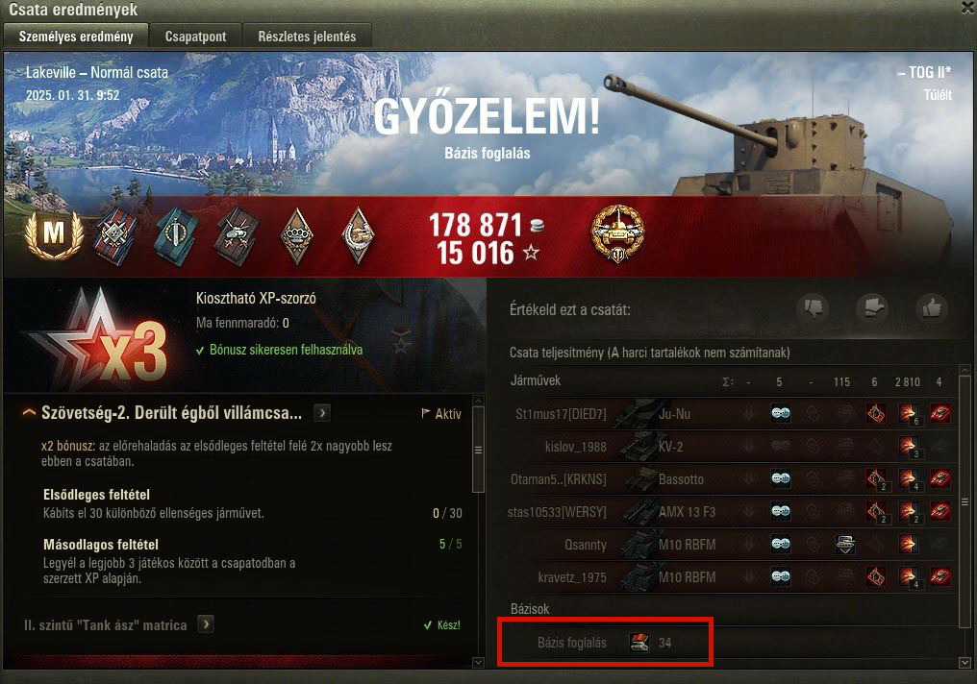Viewport: 977px width, 684px height.
Task: Click M10 RBFM blocked damage icon for Qsannty
Action: tap(845, 544)
